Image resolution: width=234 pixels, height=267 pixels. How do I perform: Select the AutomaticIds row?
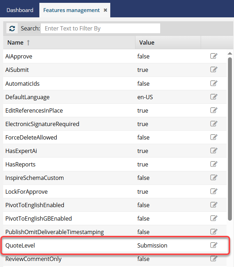[x=23, y=84]
